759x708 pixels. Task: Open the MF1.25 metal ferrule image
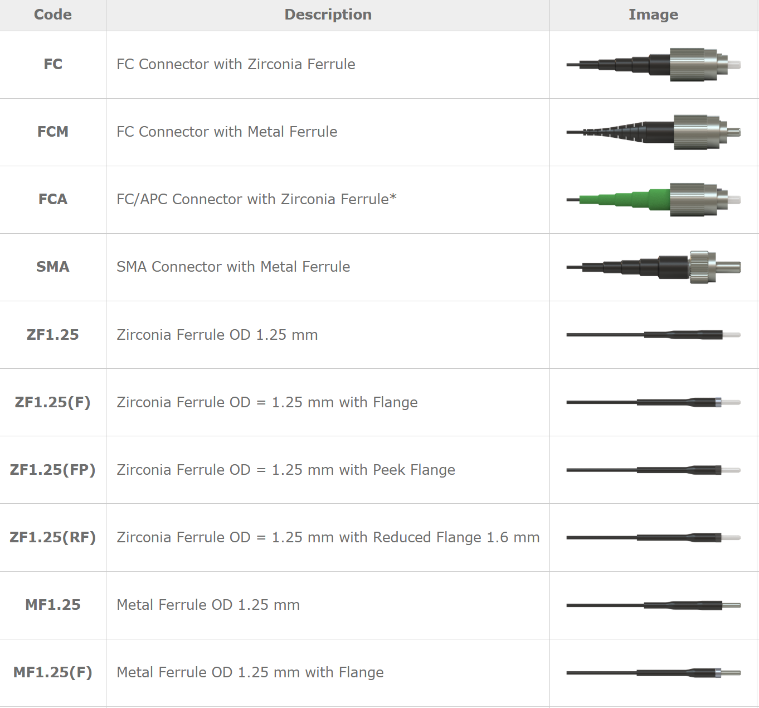point(654,605)
